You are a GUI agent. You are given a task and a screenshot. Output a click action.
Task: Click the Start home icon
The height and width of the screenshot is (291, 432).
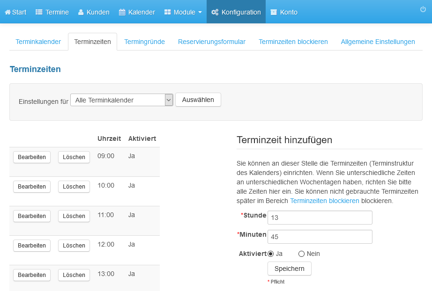(7, 12)
